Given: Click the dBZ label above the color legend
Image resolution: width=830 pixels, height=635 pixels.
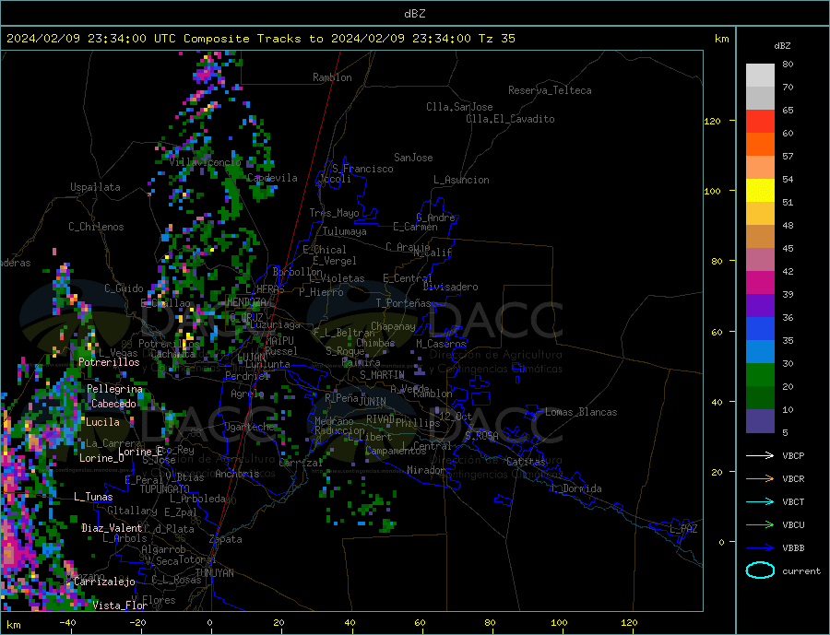Looking at the screenshot, I should click(x=782, y=46).
